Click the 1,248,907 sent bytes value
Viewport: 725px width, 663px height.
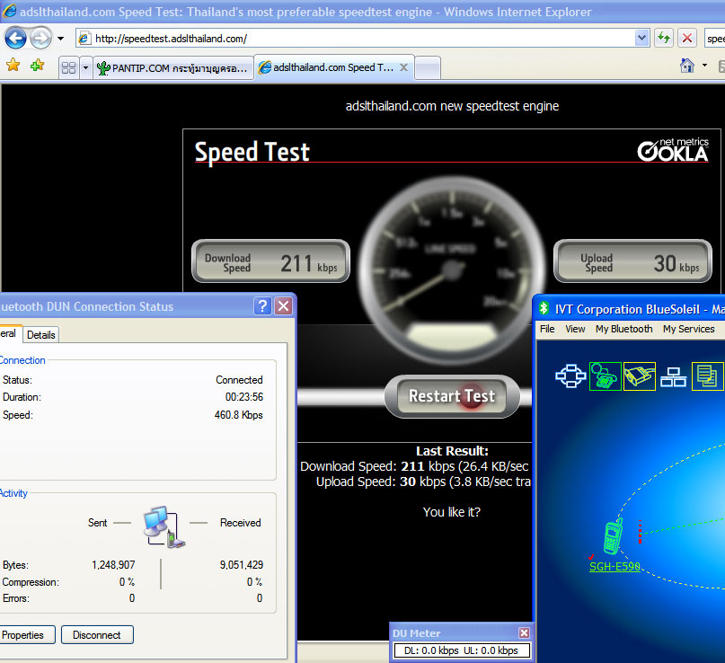click(113, 564)
